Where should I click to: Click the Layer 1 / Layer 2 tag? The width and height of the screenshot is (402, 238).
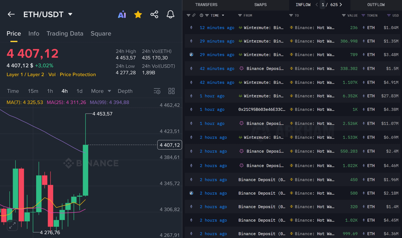[25, 75]
